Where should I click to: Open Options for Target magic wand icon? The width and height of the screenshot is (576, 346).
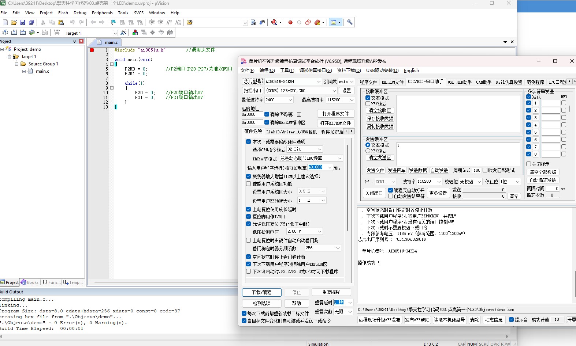(x=124, y=33)
